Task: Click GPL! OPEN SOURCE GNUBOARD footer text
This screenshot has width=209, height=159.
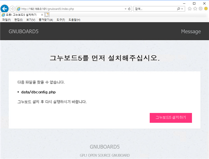Action: coord(105,155)
